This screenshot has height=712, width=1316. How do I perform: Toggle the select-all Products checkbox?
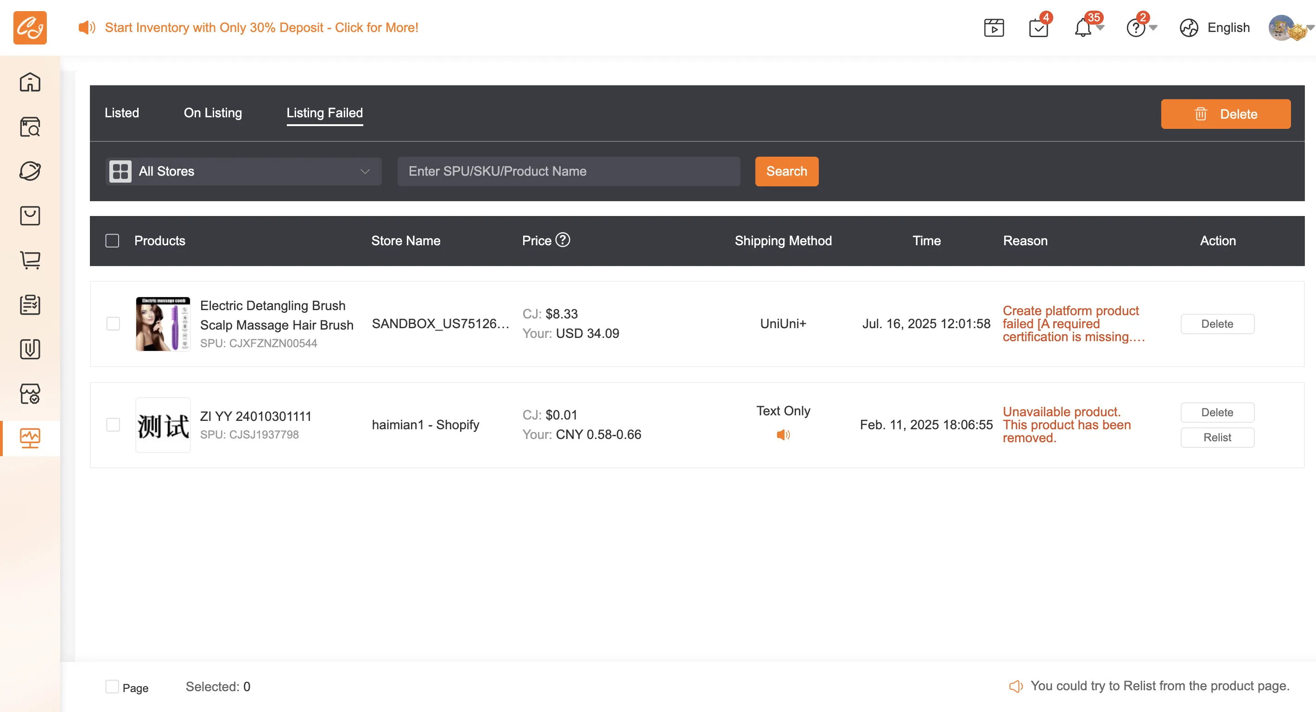pos(112,241)
